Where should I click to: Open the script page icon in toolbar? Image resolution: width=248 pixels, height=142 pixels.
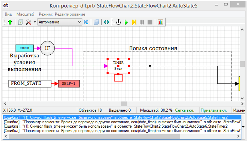click(20, 22)
